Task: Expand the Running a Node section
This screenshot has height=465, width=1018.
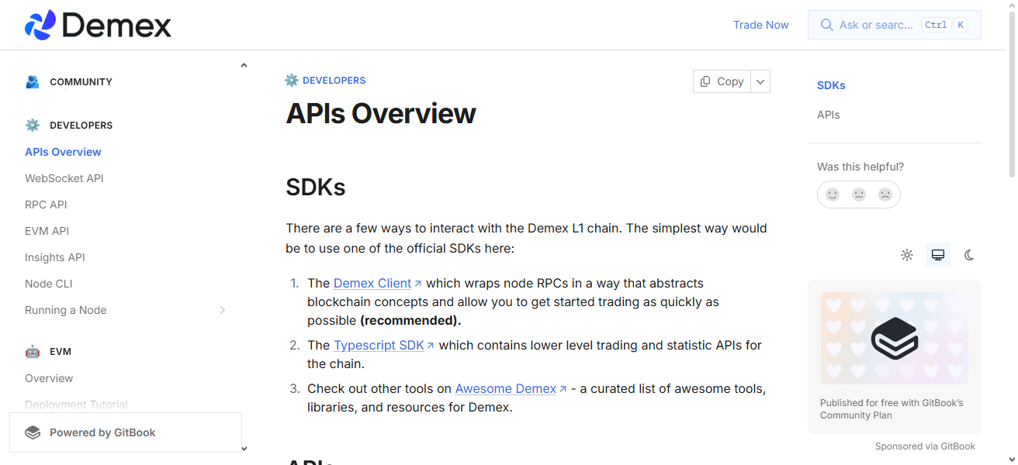Action: 223,310
